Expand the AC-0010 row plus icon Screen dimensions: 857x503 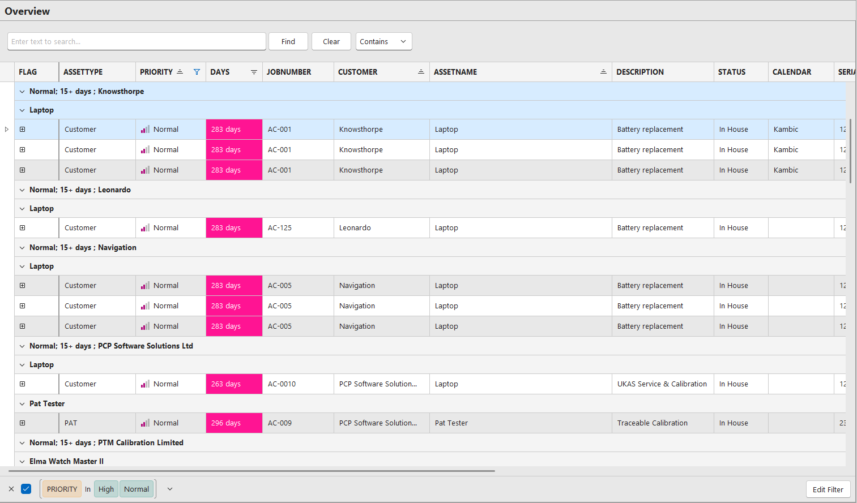coord(23,384)
